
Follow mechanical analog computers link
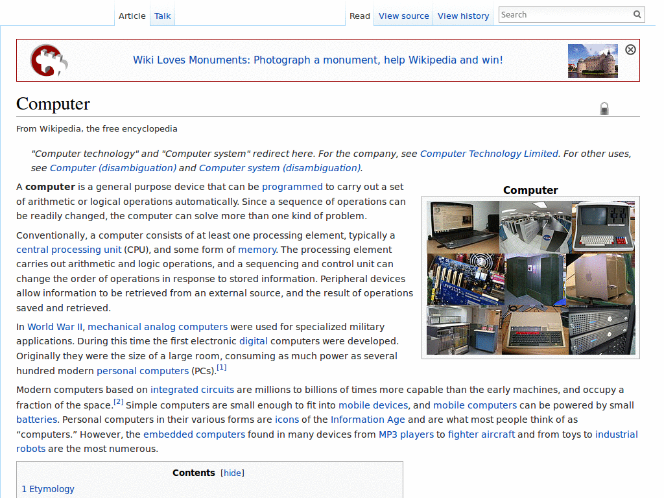pos(158,327)
